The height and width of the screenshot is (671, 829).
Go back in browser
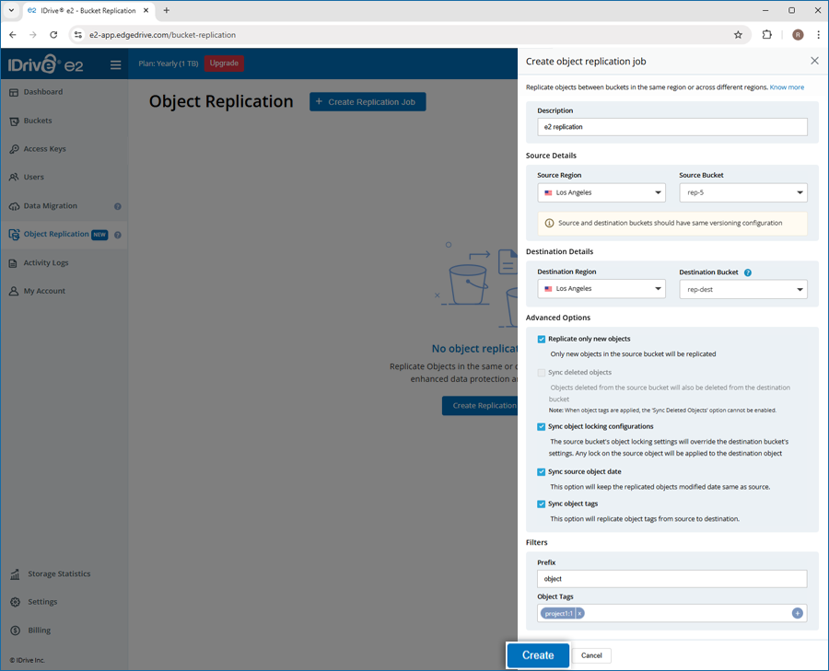click(x=13, y=35)
